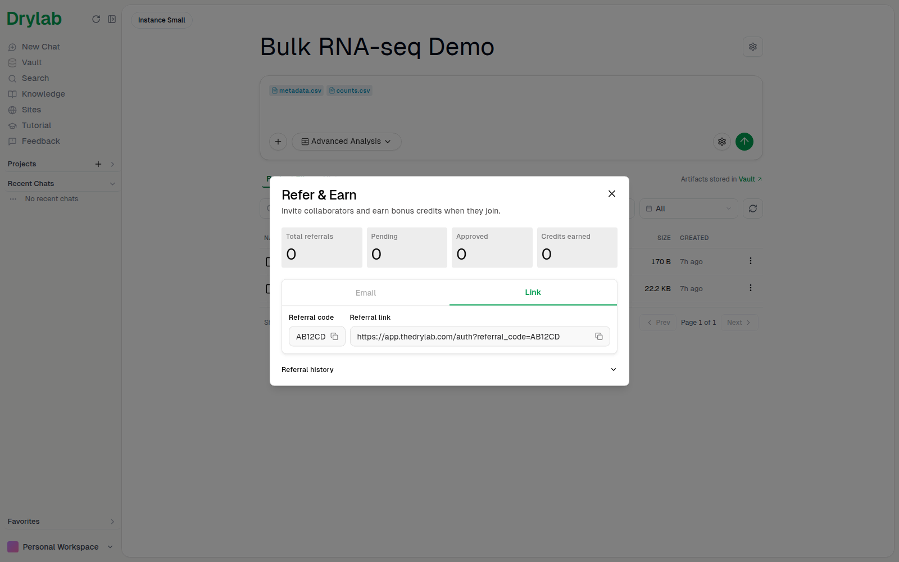Open the counts.csv attachment chip
Viewport: 899px width, 562px height.
[349, 90]
